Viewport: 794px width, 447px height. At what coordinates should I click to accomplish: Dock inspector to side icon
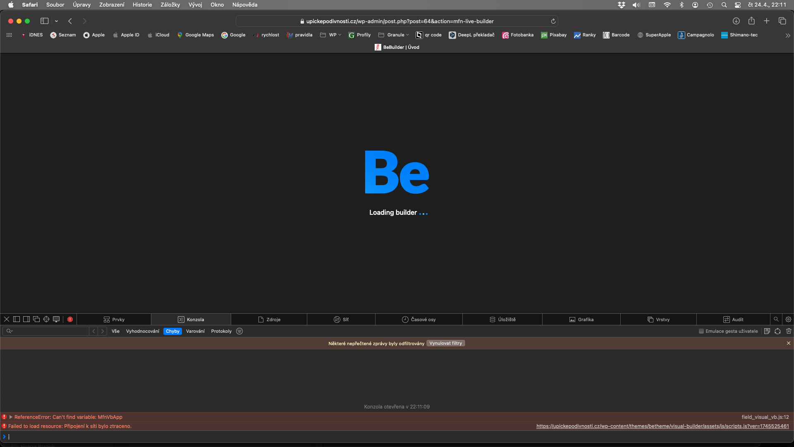point(26,319)
